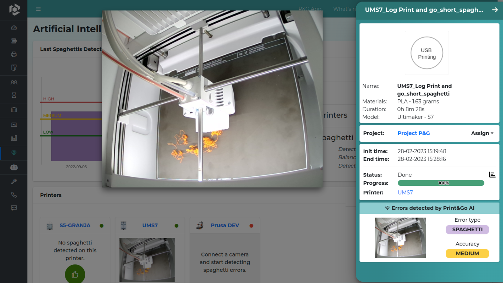Click the P&G App menu item
This screenshot has width=503, height=283.
point(310,9)
